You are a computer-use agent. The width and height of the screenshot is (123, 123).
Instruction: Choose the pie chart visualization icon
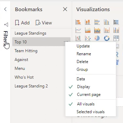pyautogui.click(x=97, y=38)
